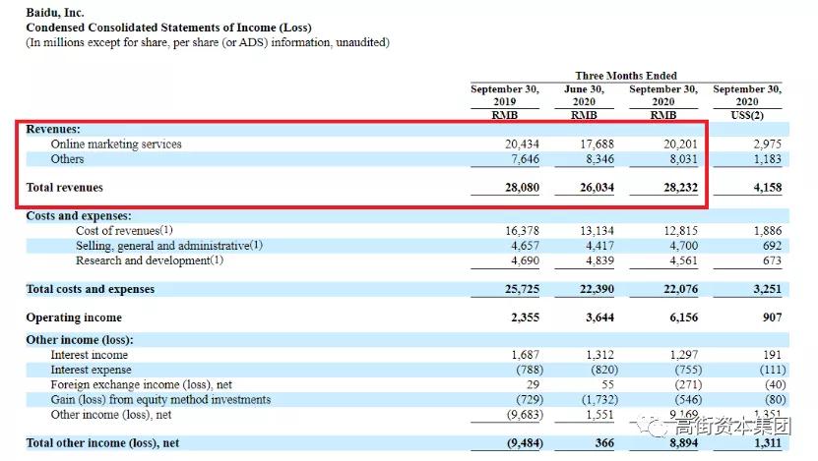Select the 'Cost of revenues(1)' row label
818x461 pixels.
[124, 231]
